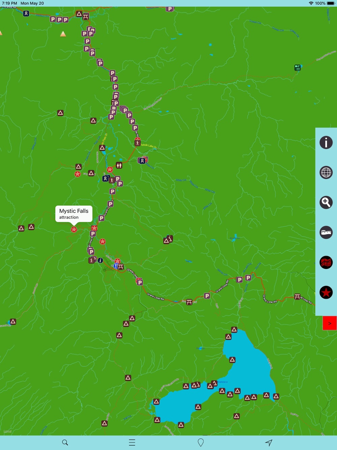
Task: Open search from the bottom toolbar
Action: pos(65,443)
